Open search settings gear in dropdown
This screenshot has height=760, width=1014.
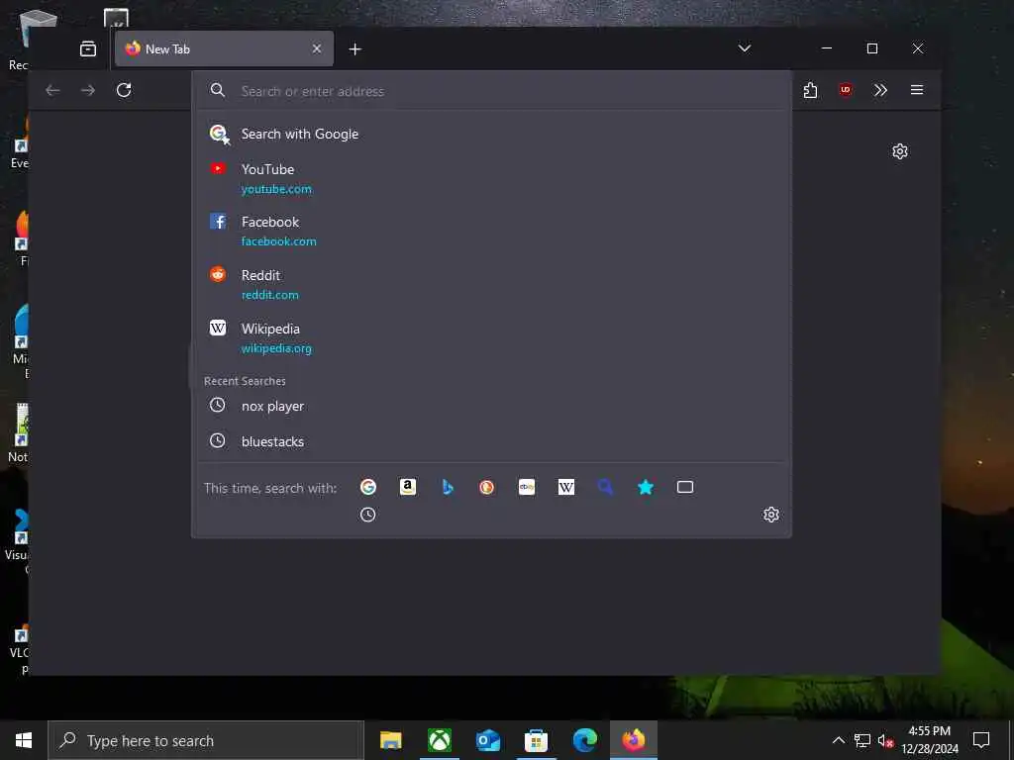coord(770,515)
